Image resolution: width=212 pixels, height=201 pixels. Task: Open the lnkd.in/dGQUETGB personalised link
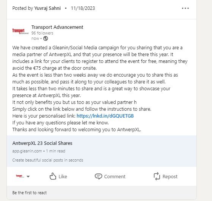coord(105,116)
